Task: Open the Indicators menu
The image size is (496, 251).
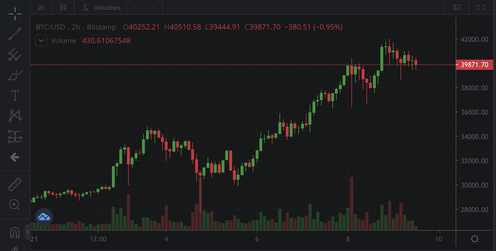Action: pos(101,8)
